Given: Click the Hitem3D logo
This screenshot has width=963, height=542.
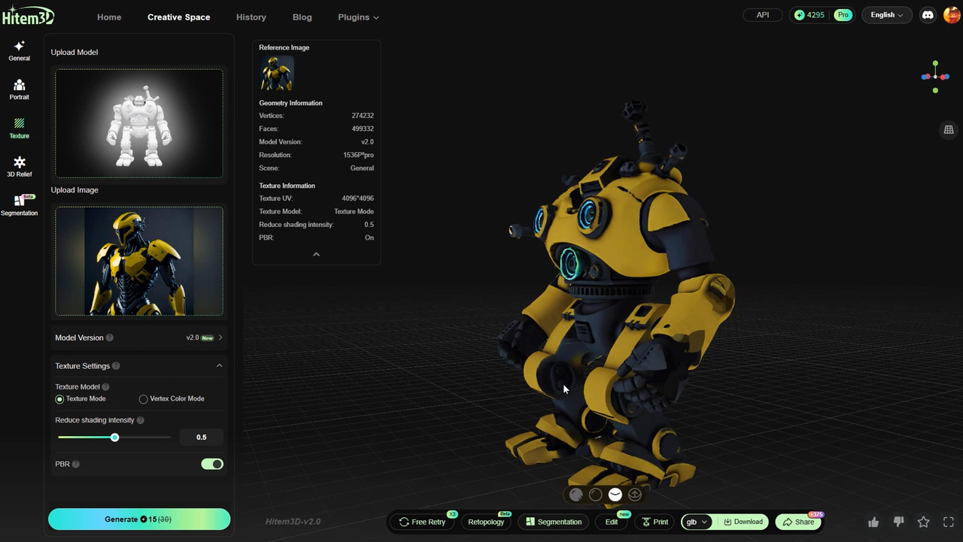Looking at the screenshot, I should pos(27,17).
